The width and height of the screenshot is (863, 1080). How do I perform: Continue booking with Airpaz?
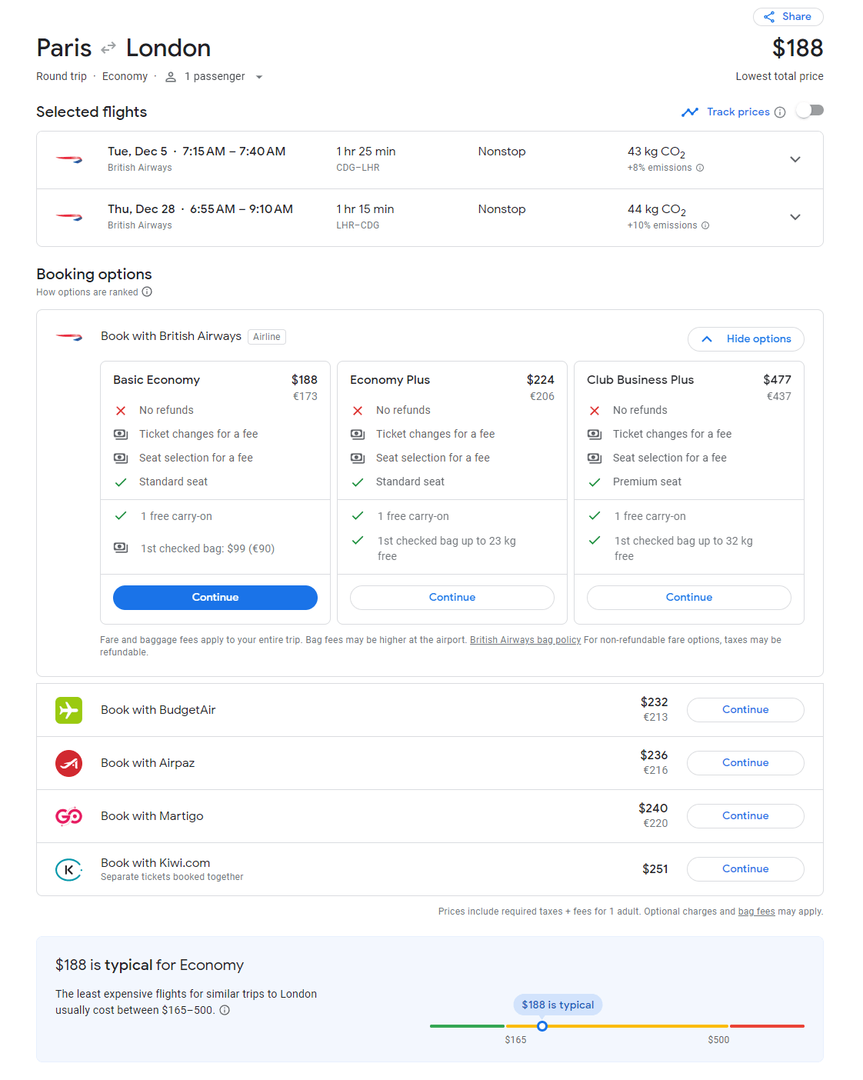tap(745, 763)
